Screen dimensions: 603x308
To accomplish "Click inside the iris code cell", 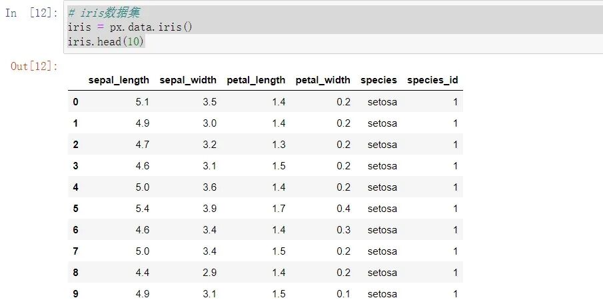I will pos(333,27).
